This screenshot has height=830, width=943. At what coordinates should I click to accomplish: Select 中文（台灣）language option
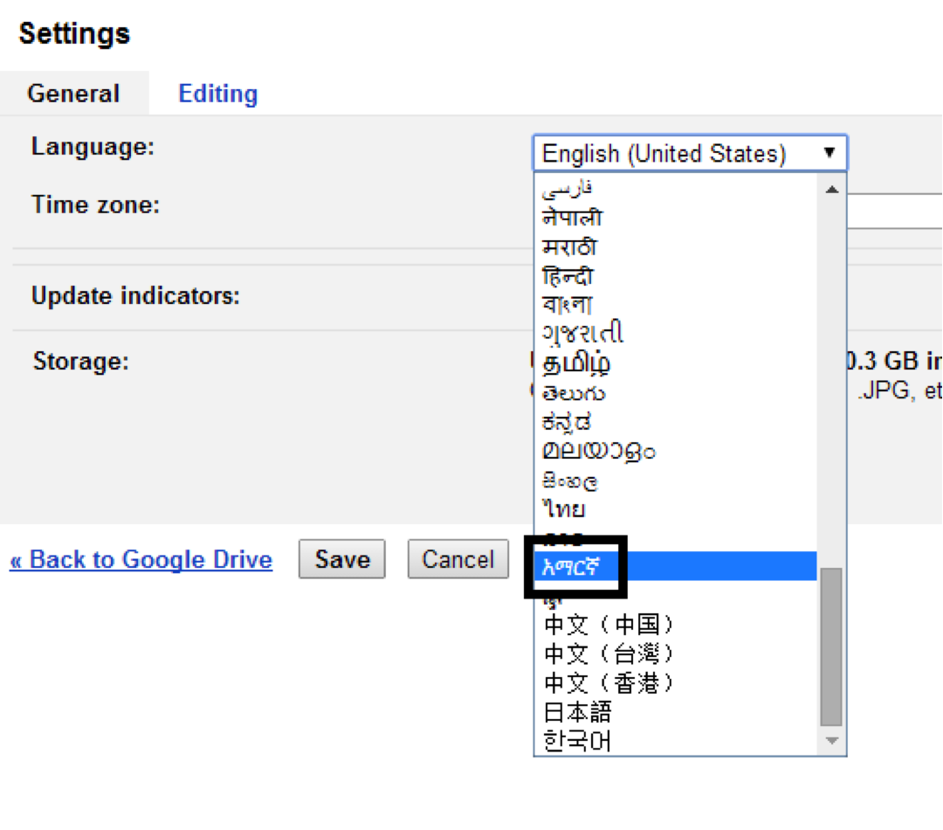pos(609,654)
